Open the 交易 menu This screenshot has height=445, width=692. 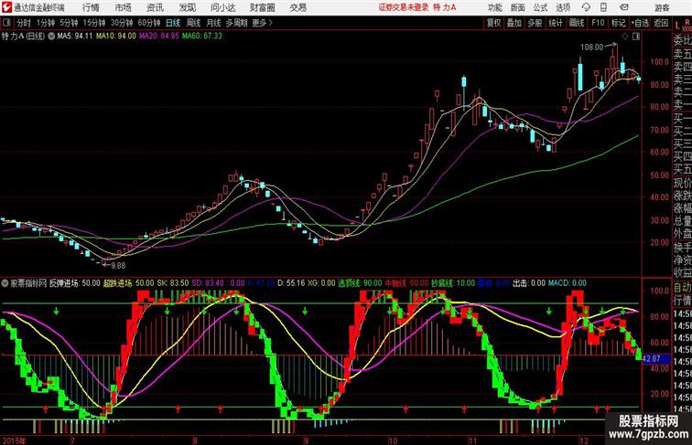click(x=297, y=7)
